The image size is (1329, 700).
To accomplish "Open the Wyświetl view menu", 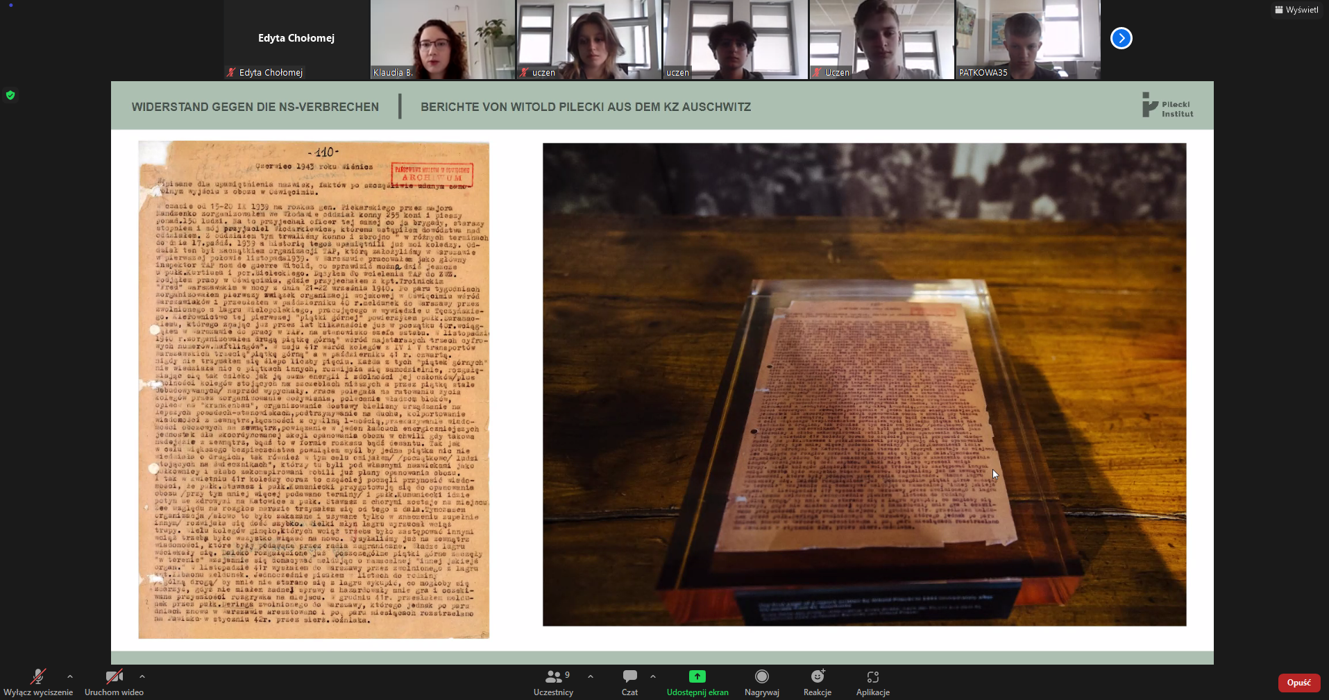I will (x=1296, y=10).
